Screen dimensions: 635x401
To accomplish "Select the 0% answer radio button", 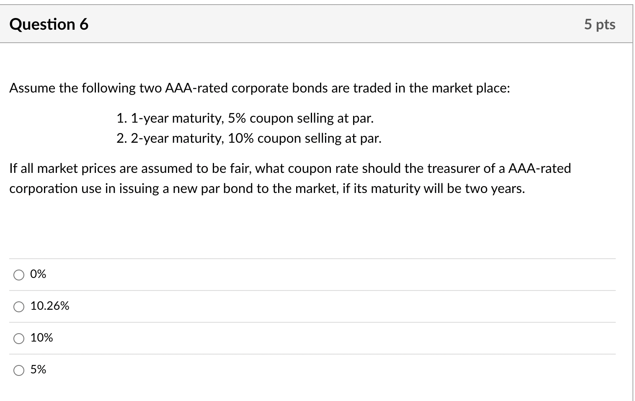I will [19, 275].
